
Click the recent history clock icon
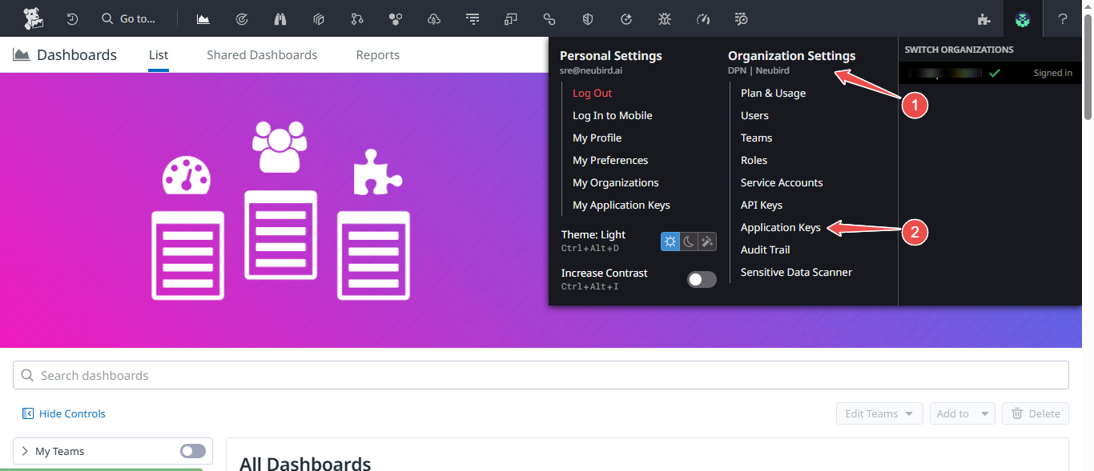[72, 18]
